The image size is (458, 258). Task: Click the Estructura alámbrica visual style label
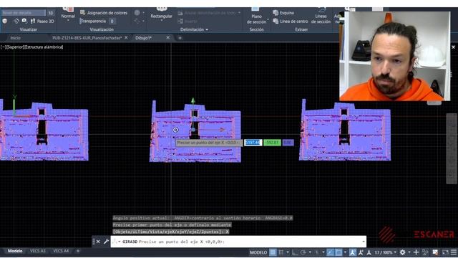tap(44, 47)
